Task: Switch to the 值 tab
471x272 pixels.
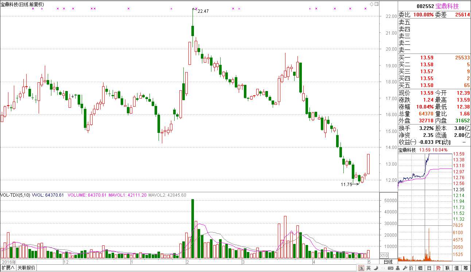Action: click(x=457, y=268)
